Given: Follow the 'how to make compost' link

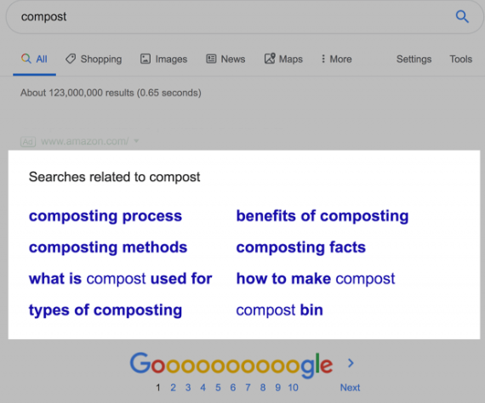Looking at the screenshot, I should [x=316, y=279].
